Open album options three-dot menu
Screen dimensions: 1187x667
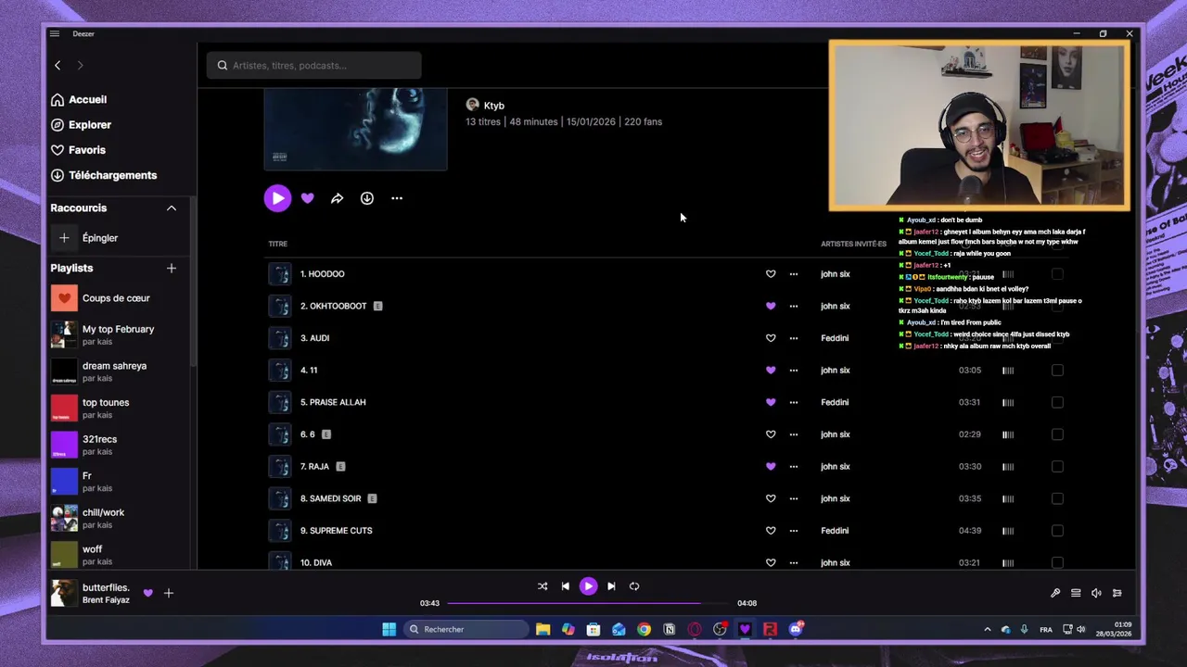(397, 198)
